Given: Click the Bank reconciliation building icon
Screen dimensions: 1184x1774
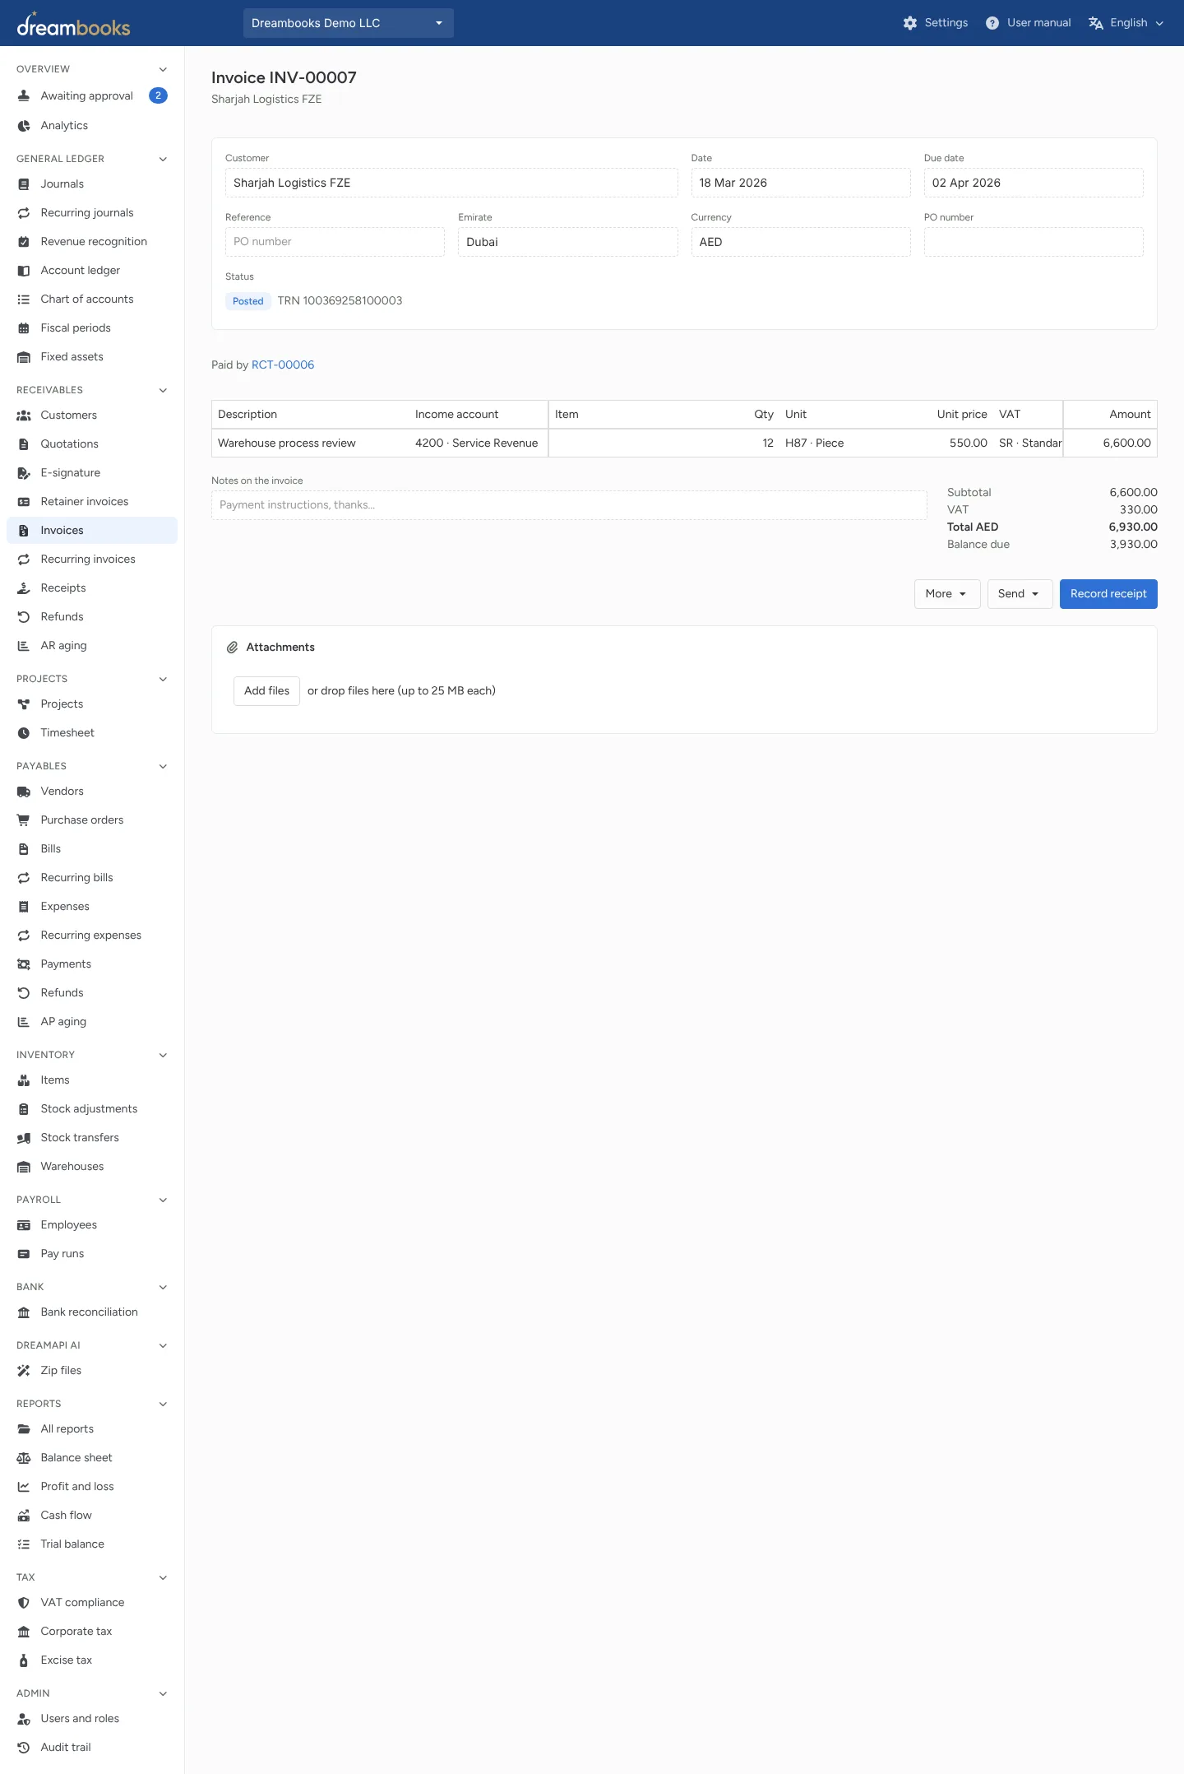Looking at the screenshot, I should [x=24, y=1312].
